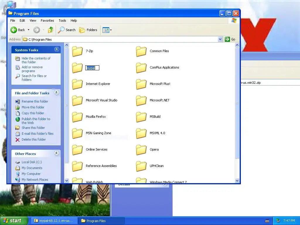300x225 pixels.
Task: Open the File menu
Action: 13,21
